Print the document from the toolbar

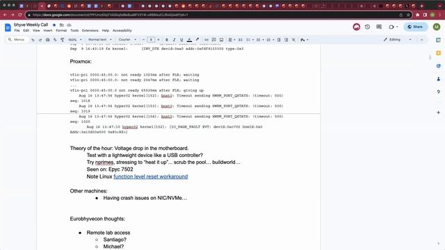tap(47, 40)
